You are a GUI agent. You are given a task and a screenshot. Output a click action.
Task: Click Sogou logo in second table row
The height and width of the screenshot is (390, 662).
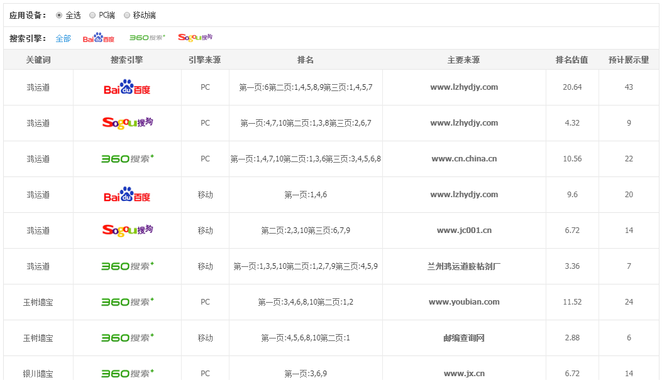127,123
